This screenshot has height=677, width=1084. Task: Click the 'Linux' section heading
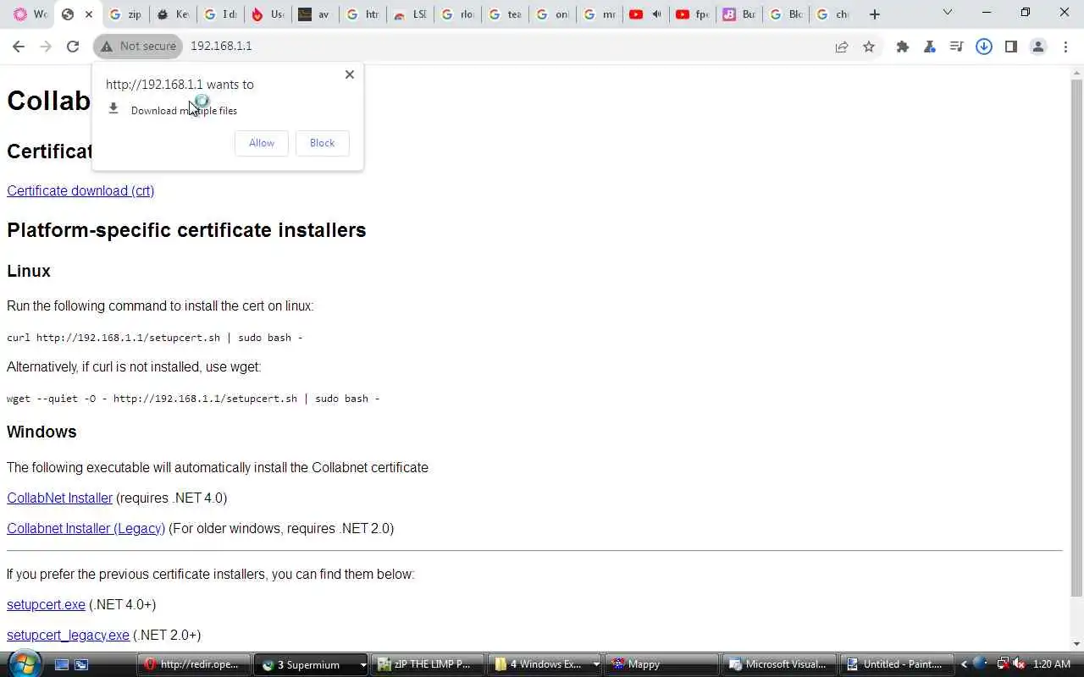click(29, 271)
